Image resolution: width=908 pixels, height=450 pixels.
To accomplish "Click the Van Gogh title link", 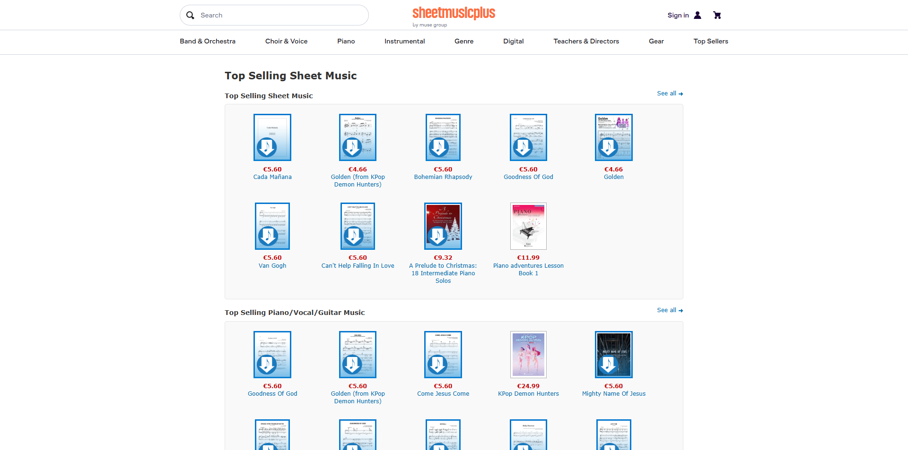I will tap(272, 266).
